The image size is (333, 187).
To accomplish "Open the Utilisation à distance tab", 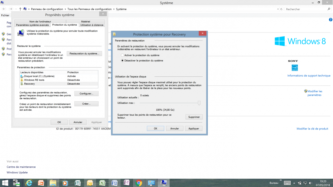I will pyautogui.click(x=92, y=25).
